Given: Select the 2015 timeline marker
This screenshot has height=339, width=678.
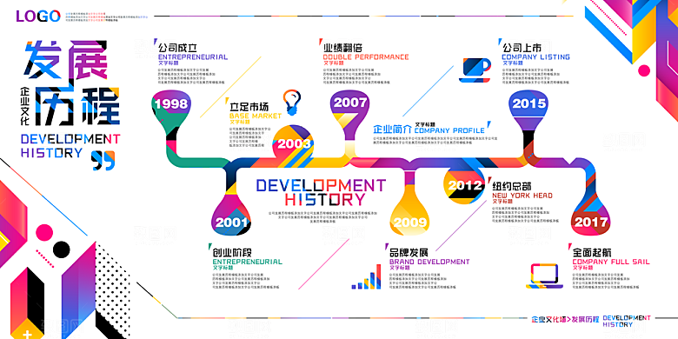Looking at the screenshot, I should (528, 103).
